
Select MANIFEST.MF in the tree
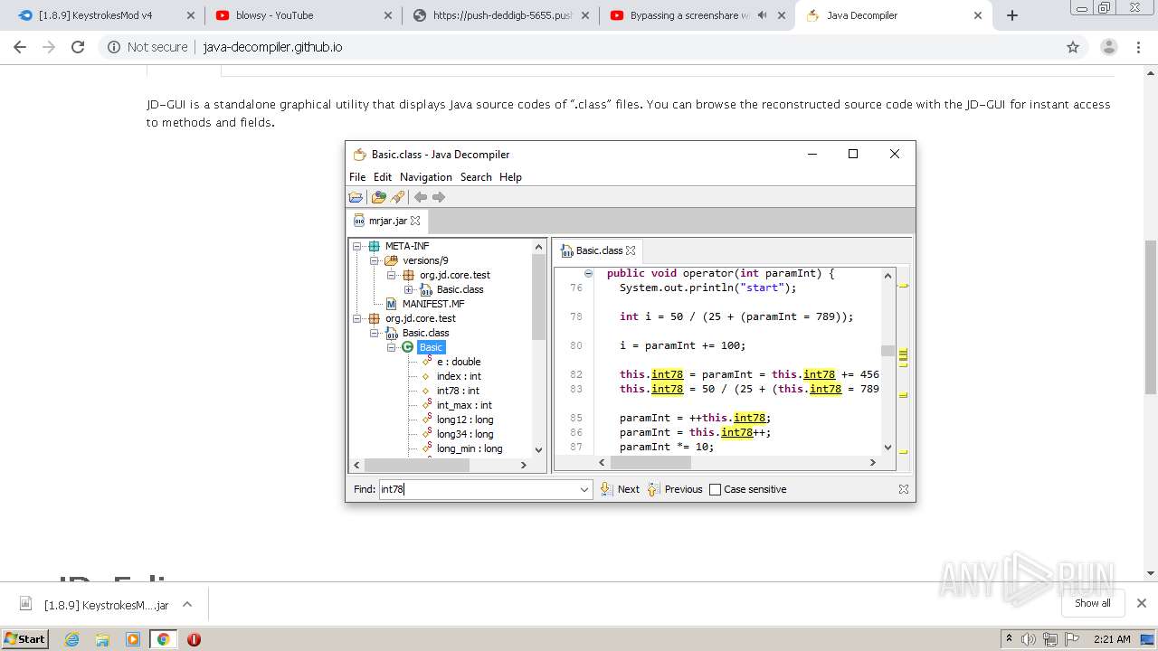(x=433, y=304)
